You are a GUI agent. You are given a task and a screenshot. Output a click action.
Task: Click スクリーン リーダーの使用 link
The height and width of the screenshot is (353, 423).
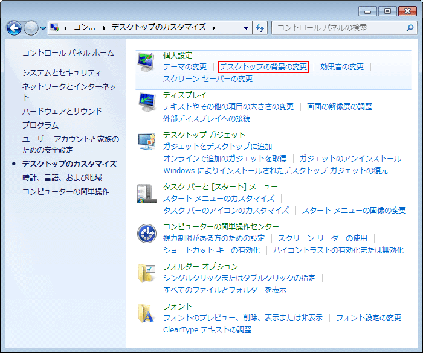click(x=323, y=238)
